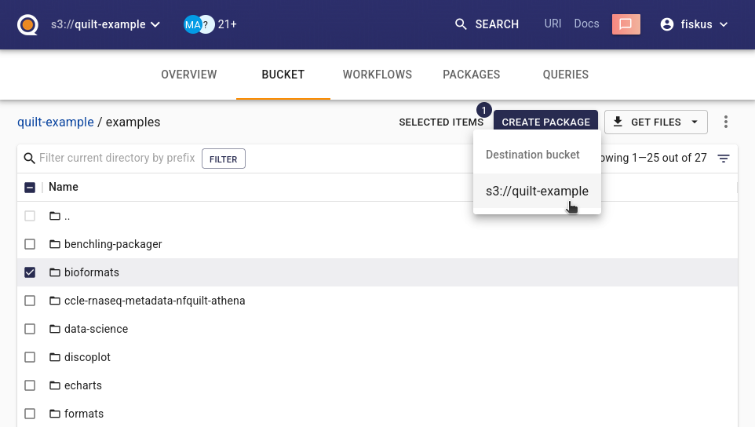Expand the fiskus user menu chevron
This screenshot has height=427, width=755.
click(724, 24)
